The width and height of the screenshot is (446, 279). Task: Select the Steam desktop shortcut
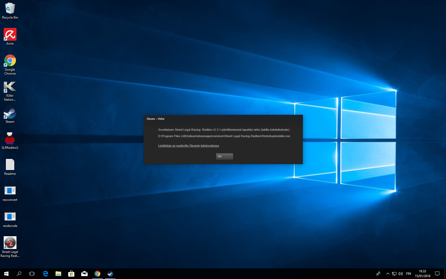click(x=10, y=115)
